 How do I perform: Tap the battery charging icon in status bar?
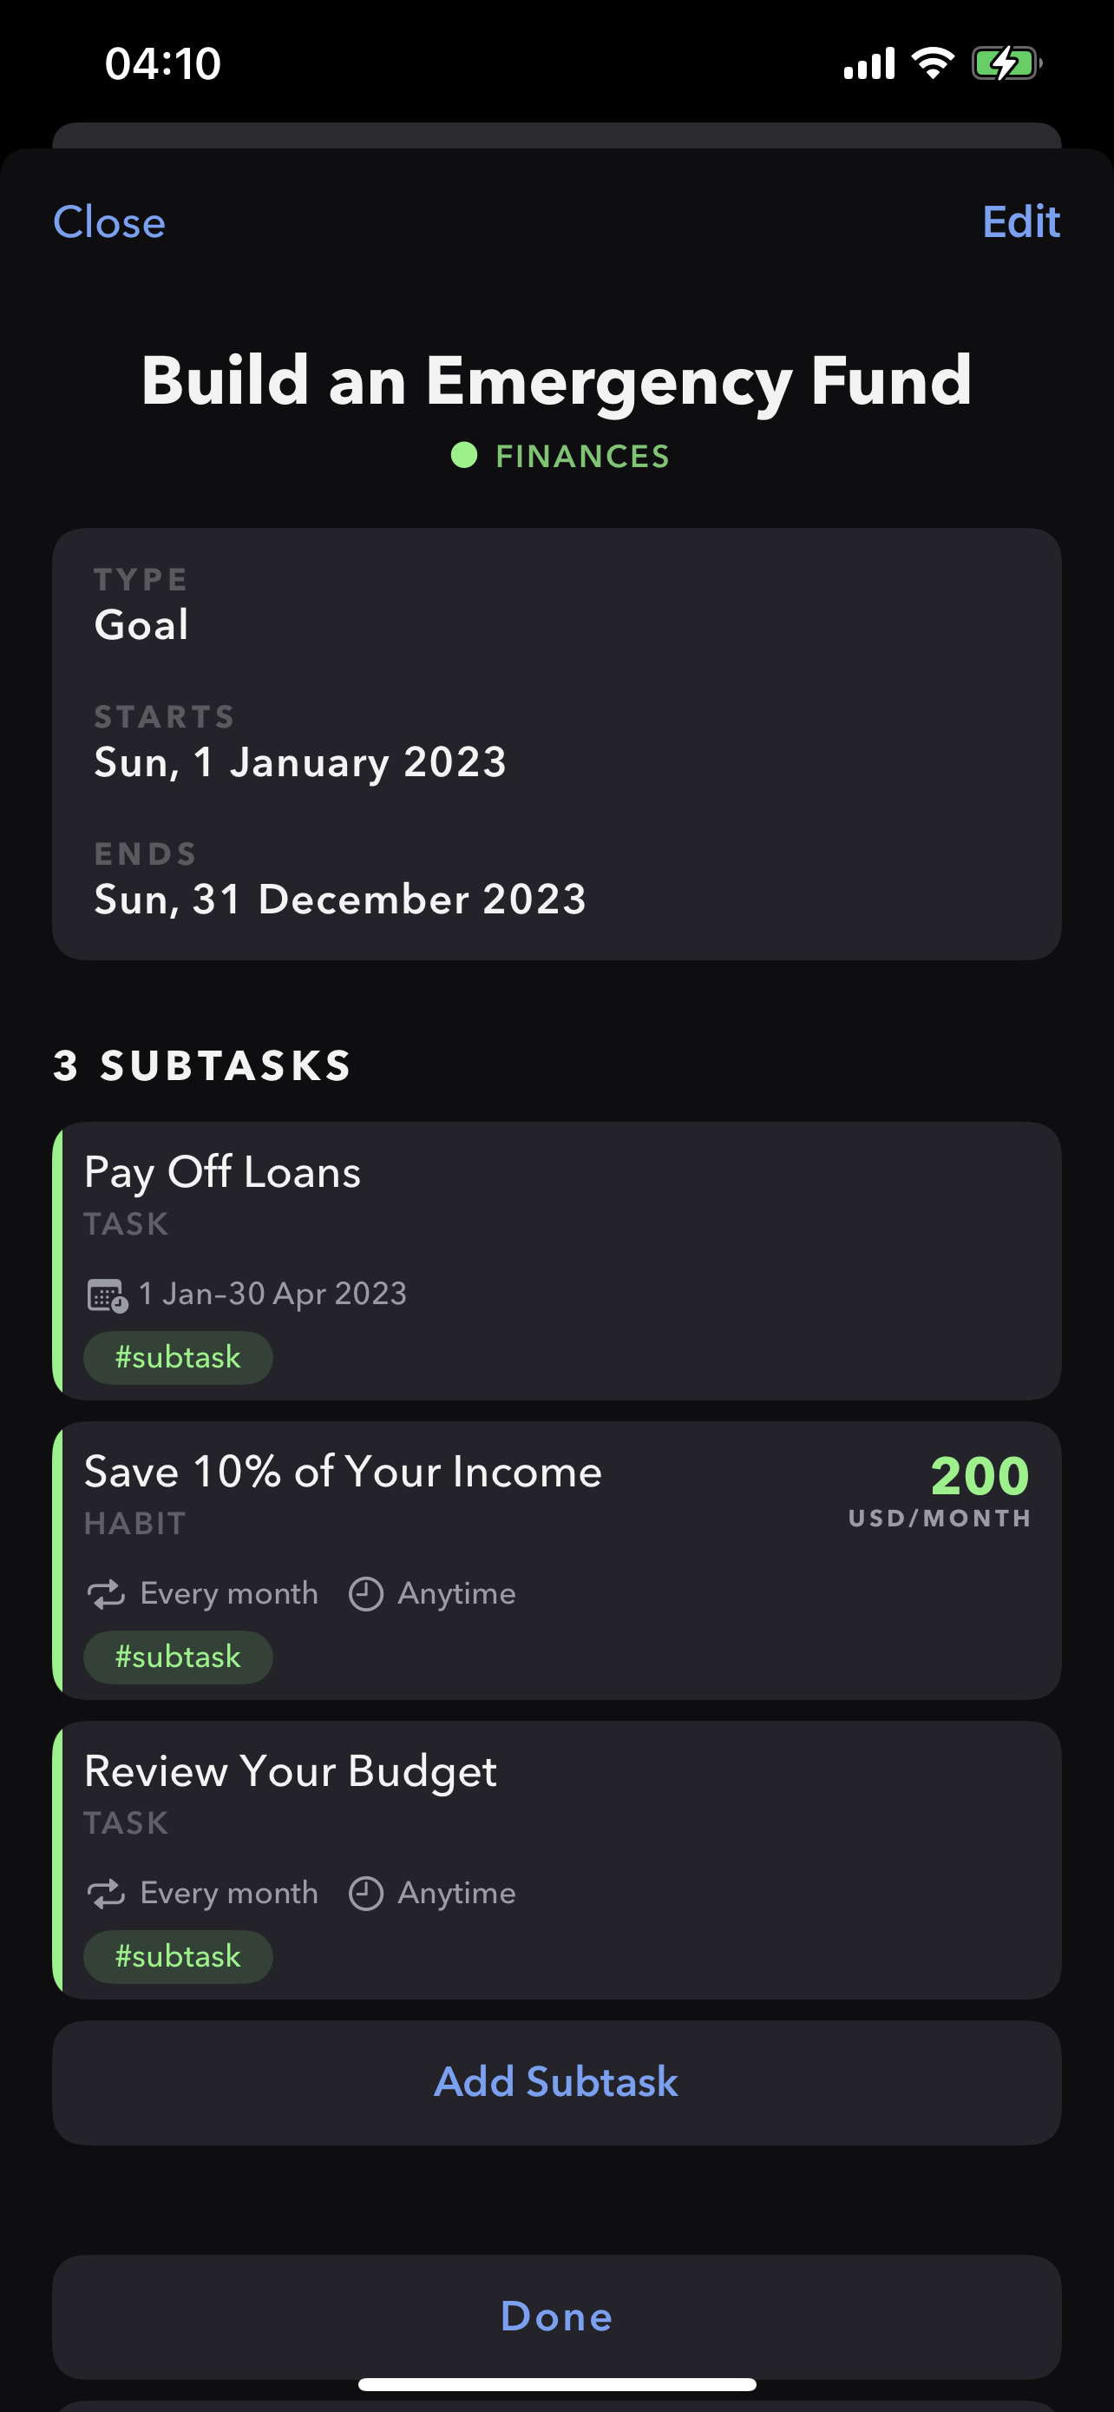pos(1006,63)
